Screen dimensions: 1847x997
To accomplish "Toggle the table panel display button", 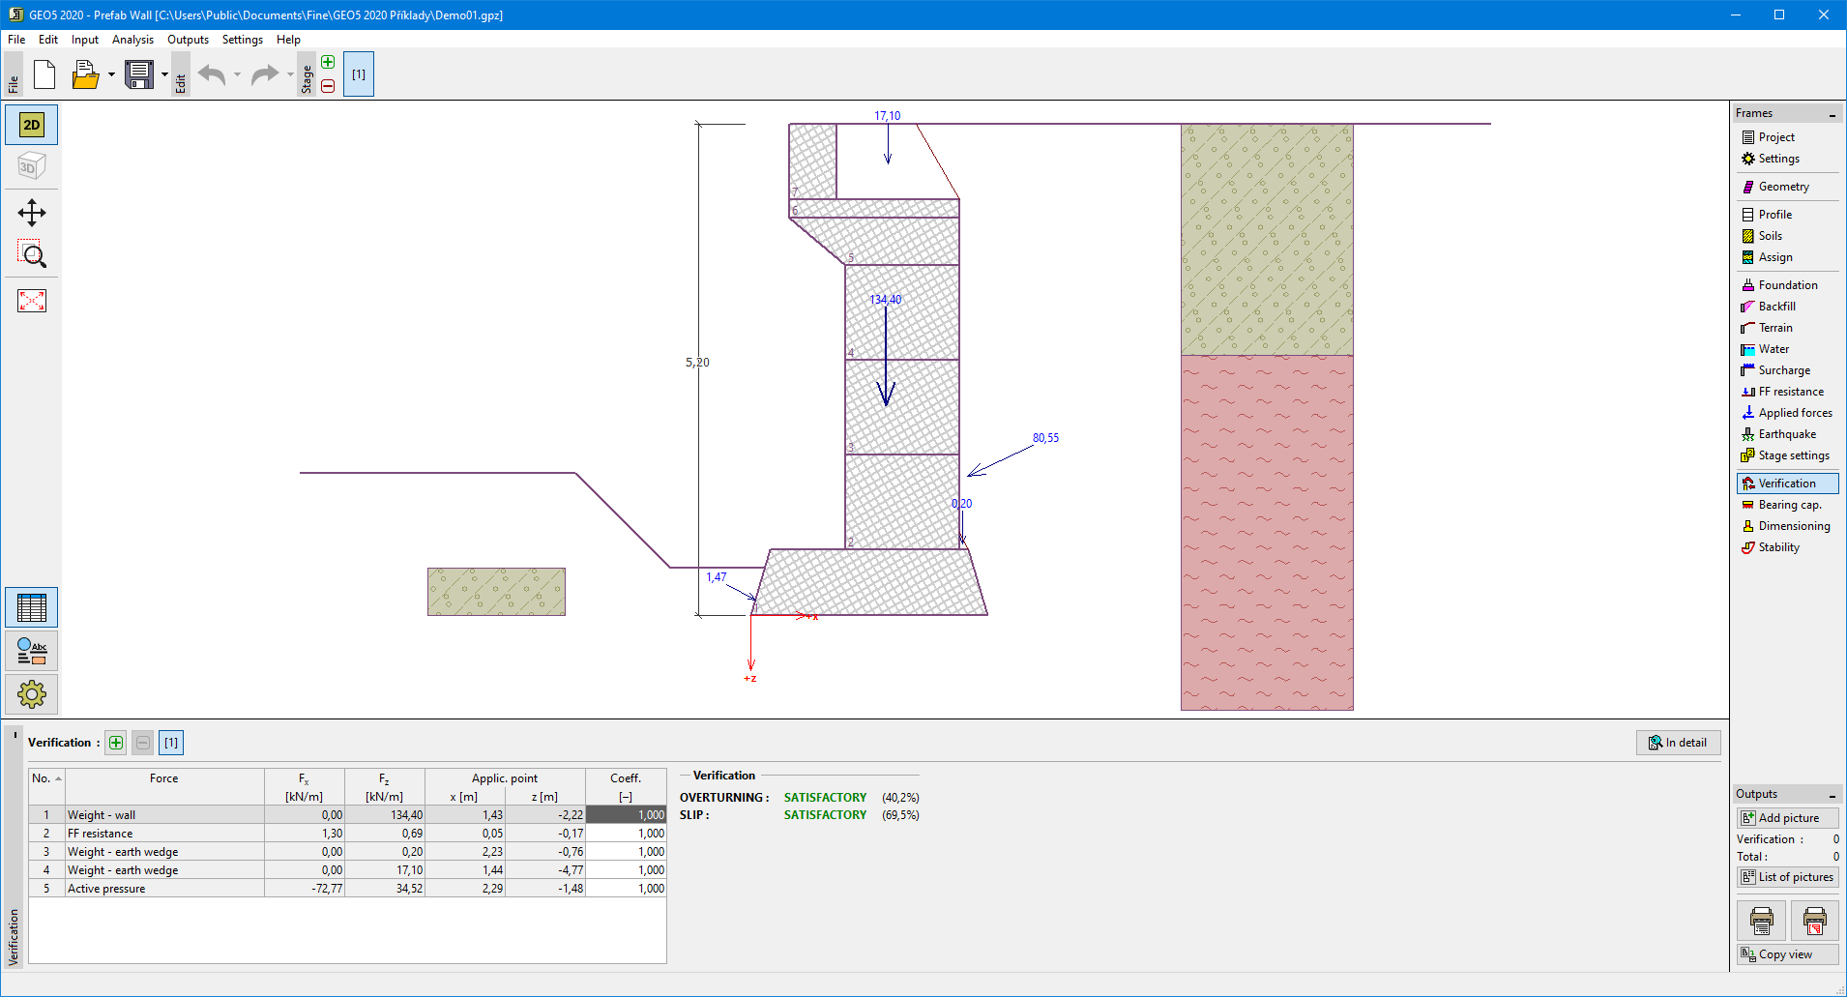I will pyautogui.click(x=32, y=607).
